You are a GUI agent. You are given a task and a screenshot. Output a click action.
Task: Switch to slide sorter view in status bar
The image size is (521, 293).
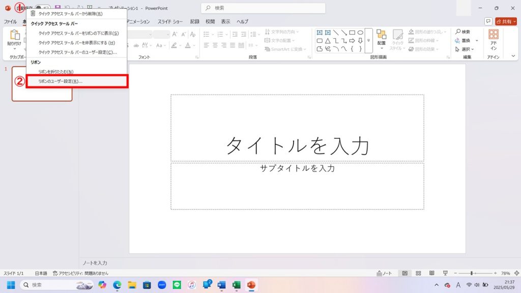coord(418,273)
